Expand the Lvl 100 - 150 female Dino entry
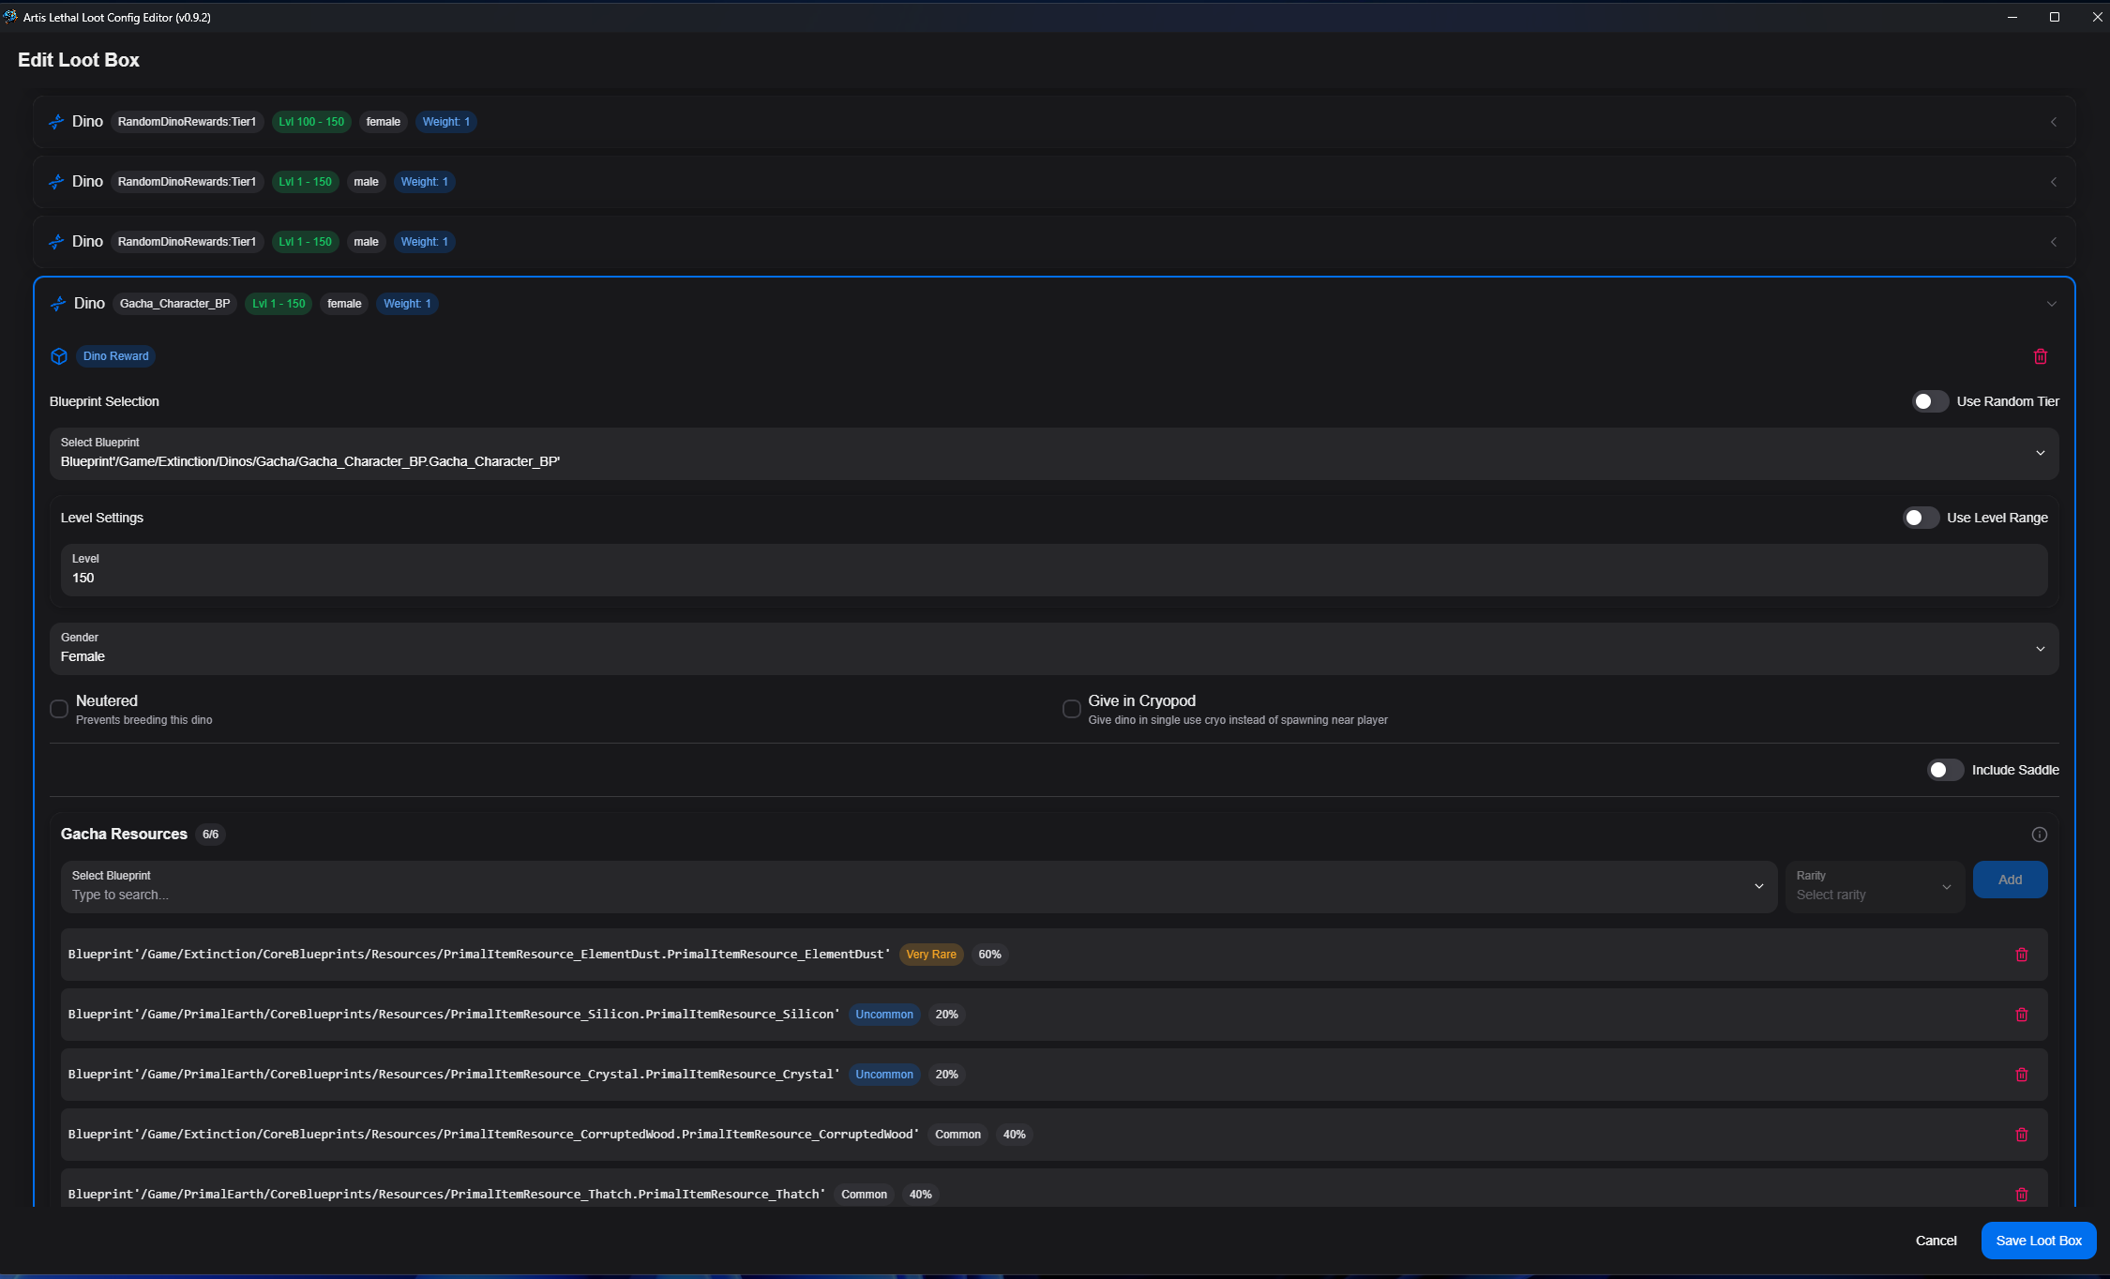 pyautogui.click(x=2053, y=122)
